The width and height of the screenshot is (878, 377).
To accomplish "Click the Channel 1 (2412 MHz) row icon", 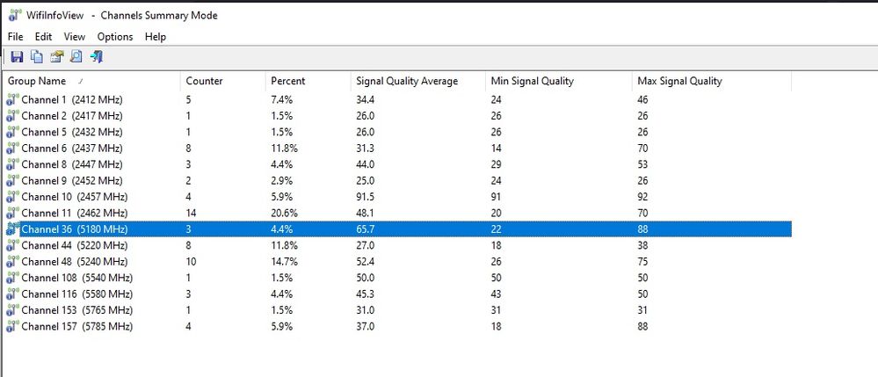I will 12,100.
